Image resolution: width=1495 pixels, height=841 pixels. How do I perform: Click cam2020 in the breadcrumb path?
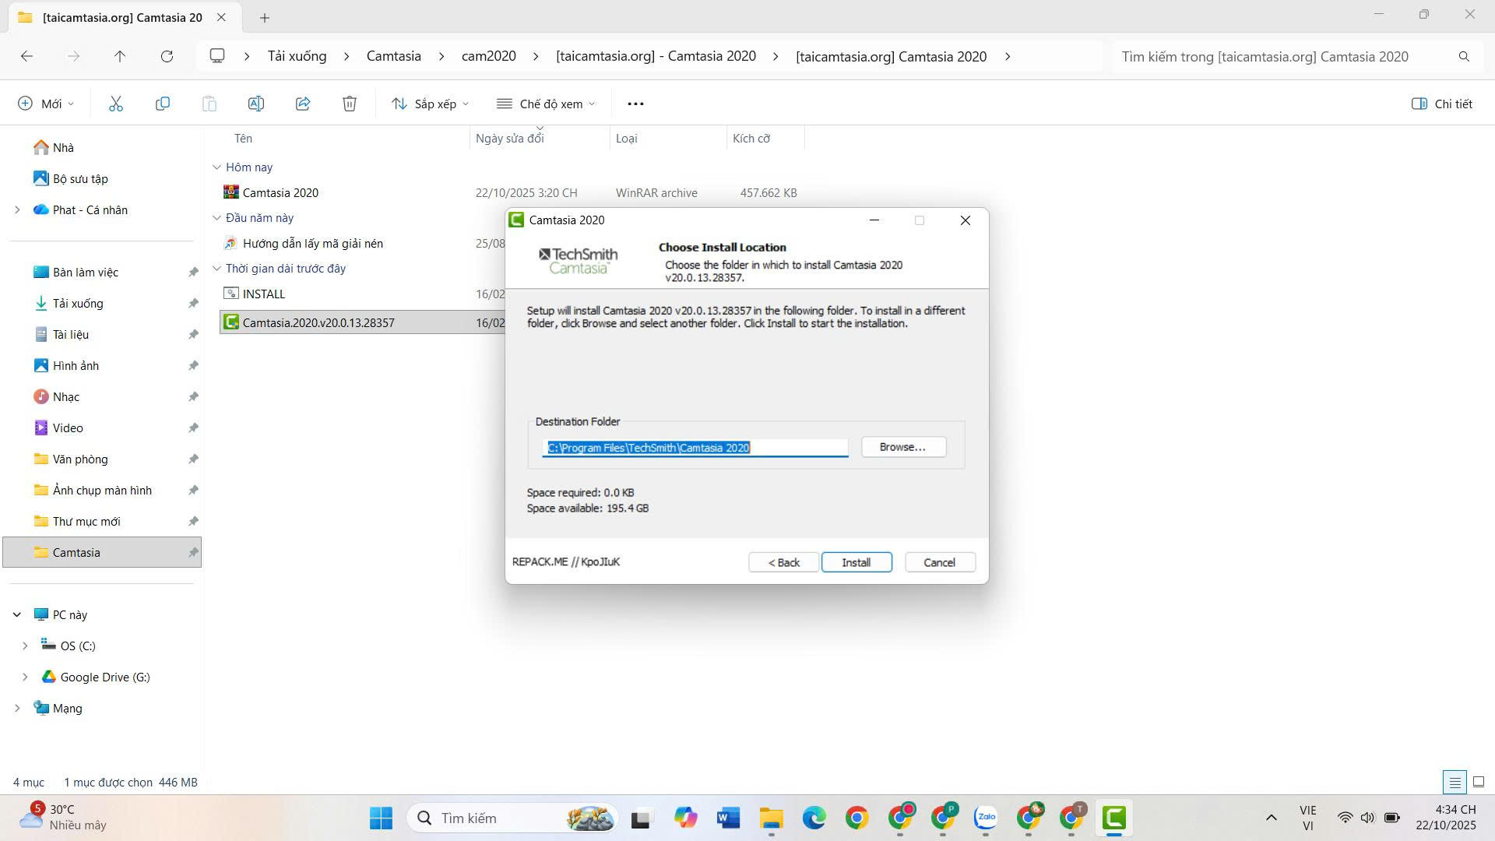click(488, 56)
